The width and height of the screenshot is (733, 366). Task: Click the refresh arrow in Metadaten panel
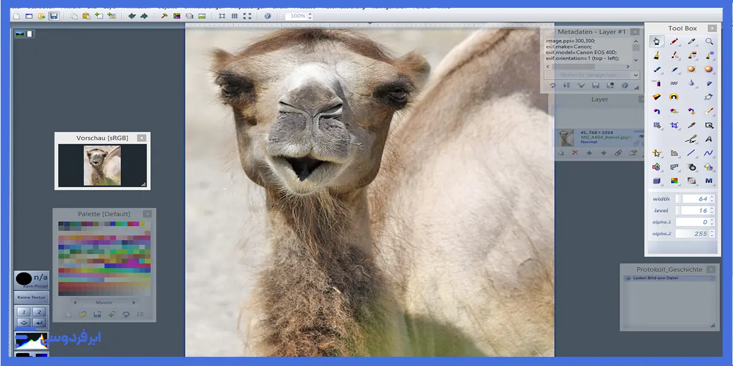click(x=552, y=86)
